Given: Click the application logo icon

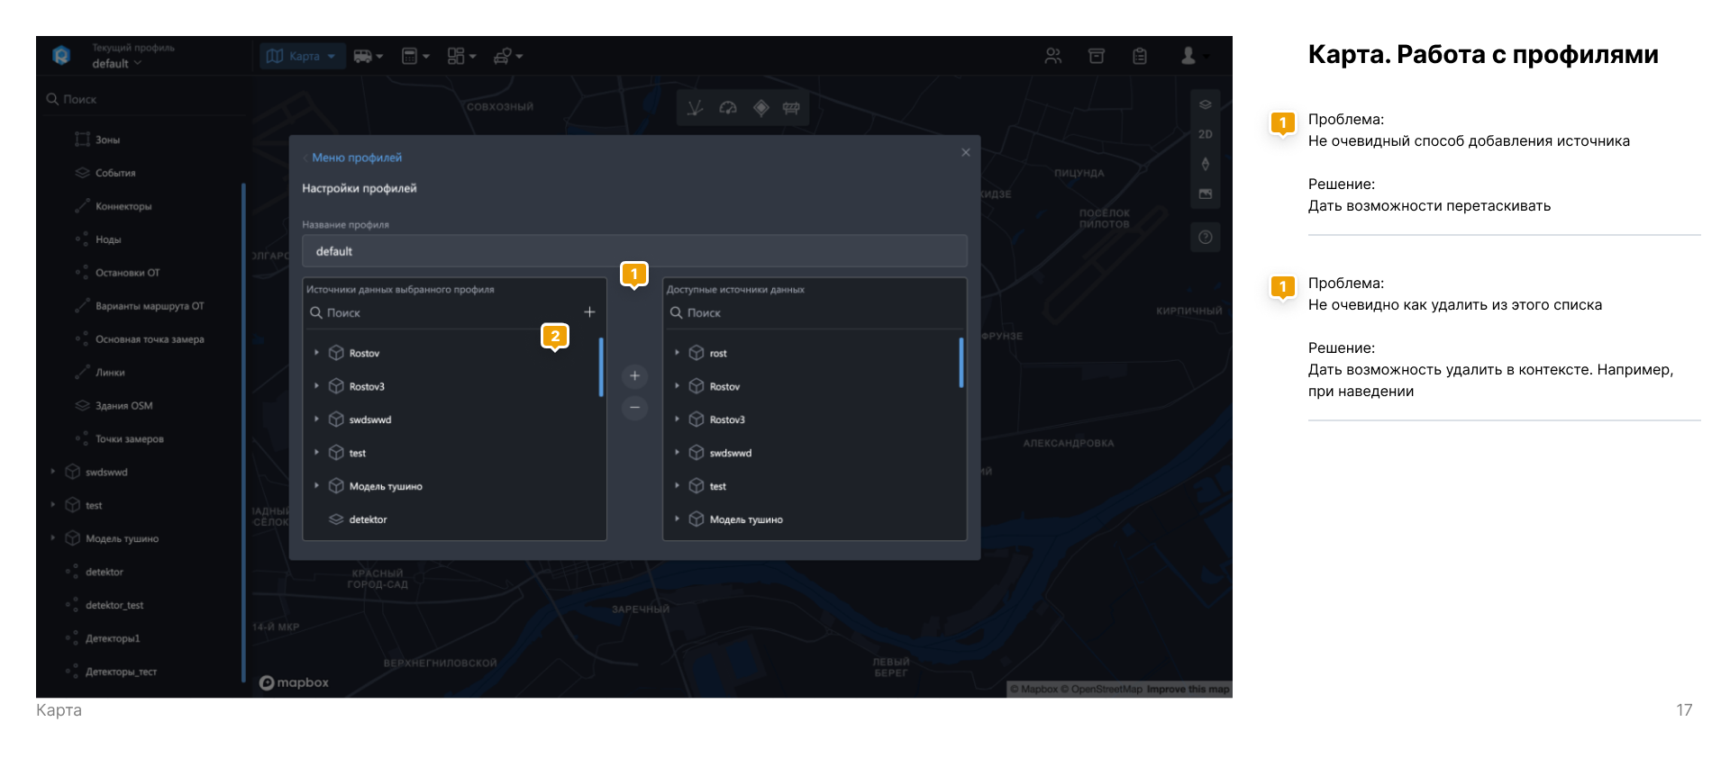Looking at the screenshot, I should point(61,56).
